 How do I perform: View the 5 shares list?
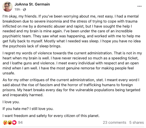(137, 122)
